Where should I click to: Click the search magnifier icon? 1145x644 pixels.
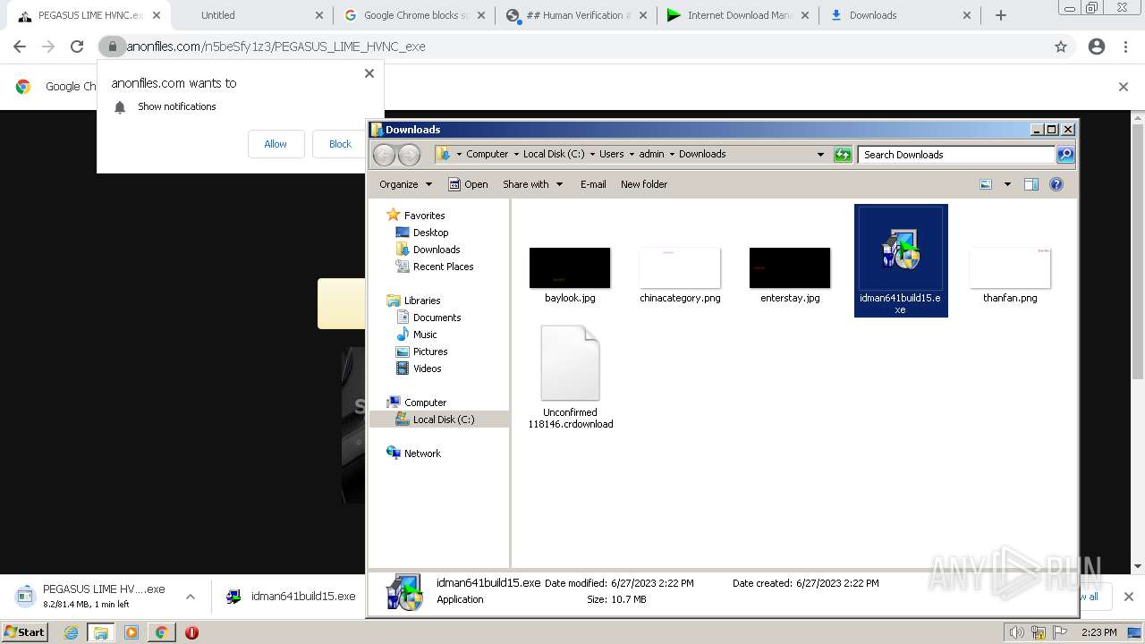[x=1065, y=155]
